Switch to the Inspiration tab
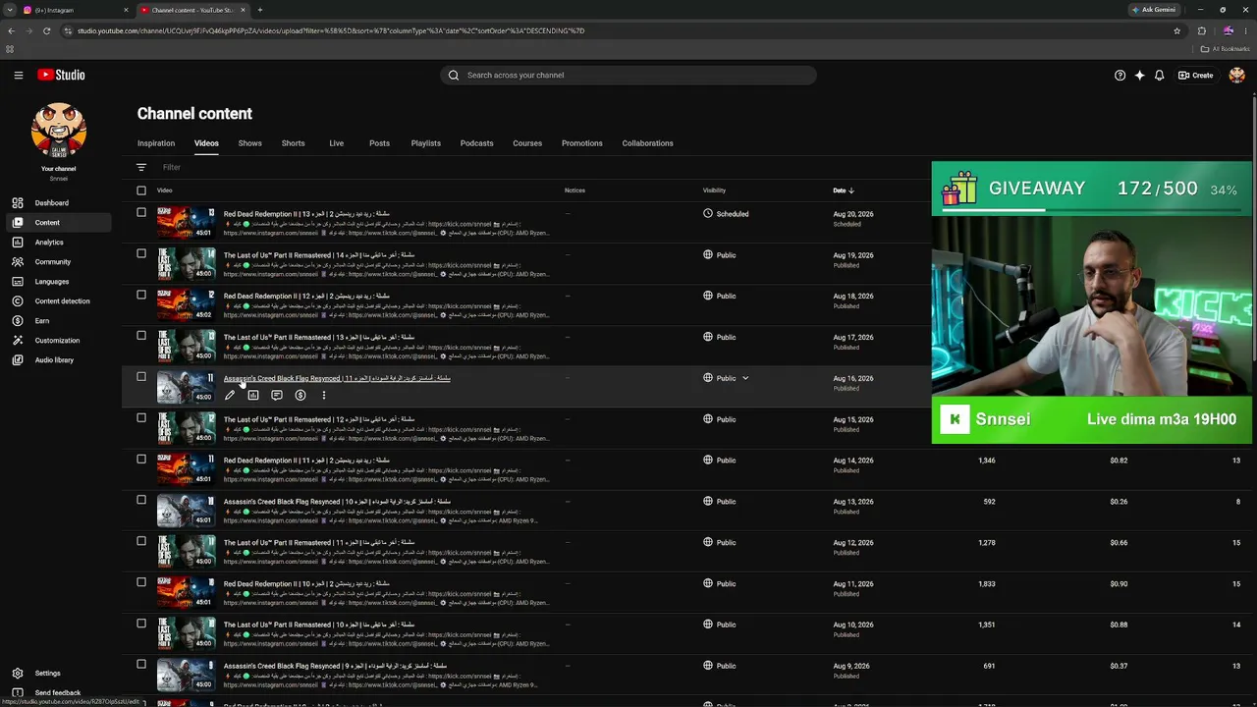This screenshot has height=707, width=1257. [x=156, y=143]
